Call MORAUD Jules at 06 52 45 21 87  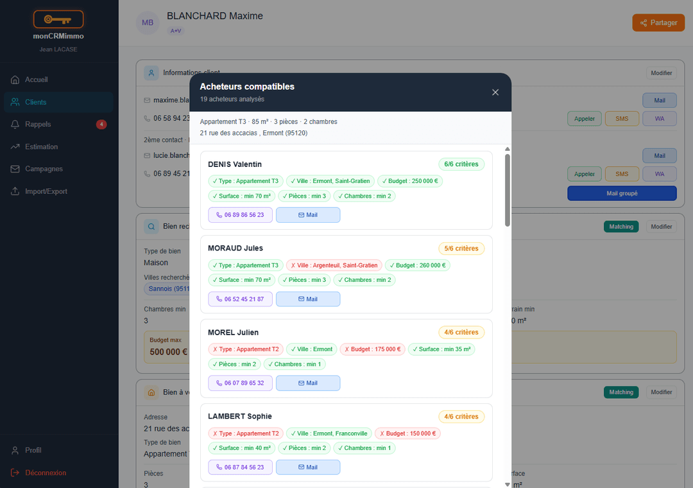coord(241,299)
